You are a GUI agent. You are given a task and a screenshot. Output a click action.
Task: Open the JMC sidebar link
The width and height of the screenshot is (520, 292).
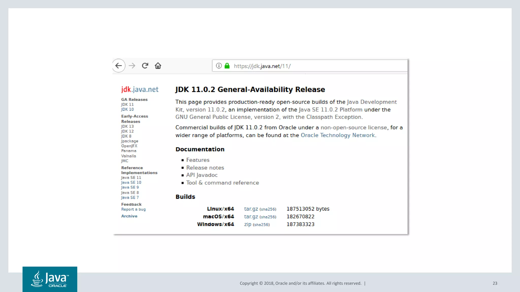click(x=125, y=161)
